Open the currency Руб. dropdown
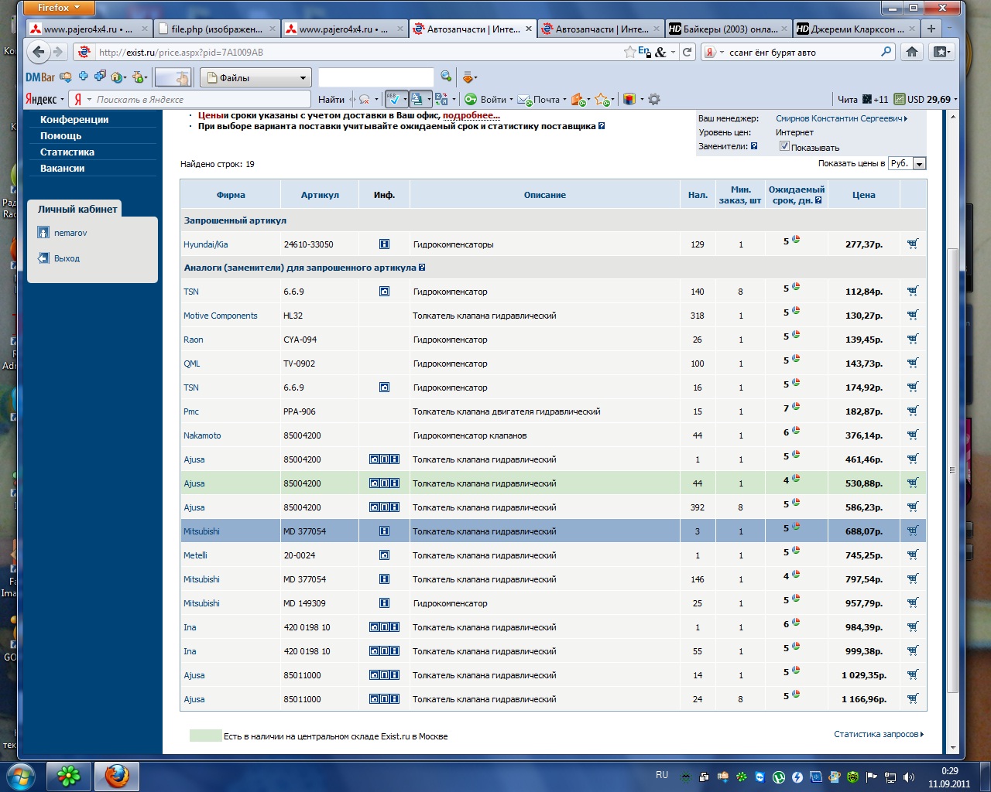This screenshot has height=792, width=991. coord(919,164)
